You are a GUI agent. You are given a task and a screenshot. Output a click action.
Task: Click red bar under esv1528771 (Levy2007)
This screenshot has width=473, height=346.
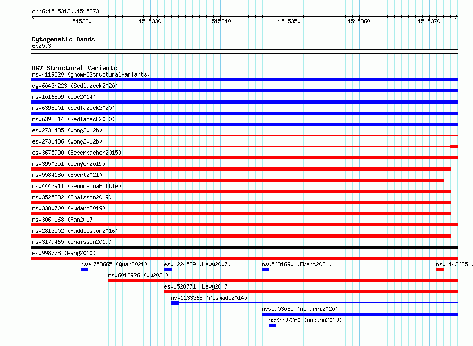tap(311, 292)
